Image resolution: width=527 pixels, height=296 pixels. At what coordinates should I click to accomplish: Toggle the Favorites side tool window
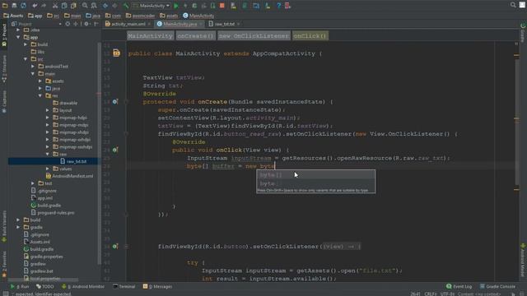(x=4, y=265)
